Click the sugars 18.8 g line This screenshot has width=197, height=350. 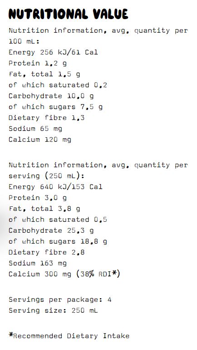[x=58, y=242]
